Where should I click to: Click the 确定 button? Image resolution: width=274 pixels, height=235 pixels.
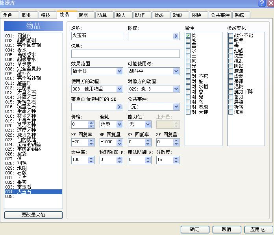(x=195, y=229)
